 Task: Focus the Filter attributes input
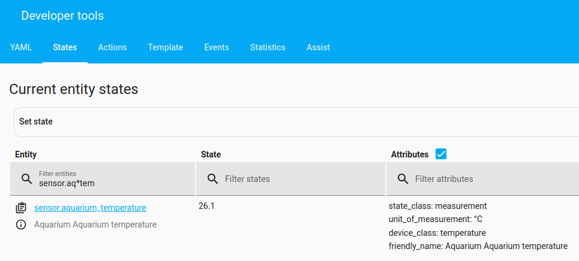(x=492, y=178)
